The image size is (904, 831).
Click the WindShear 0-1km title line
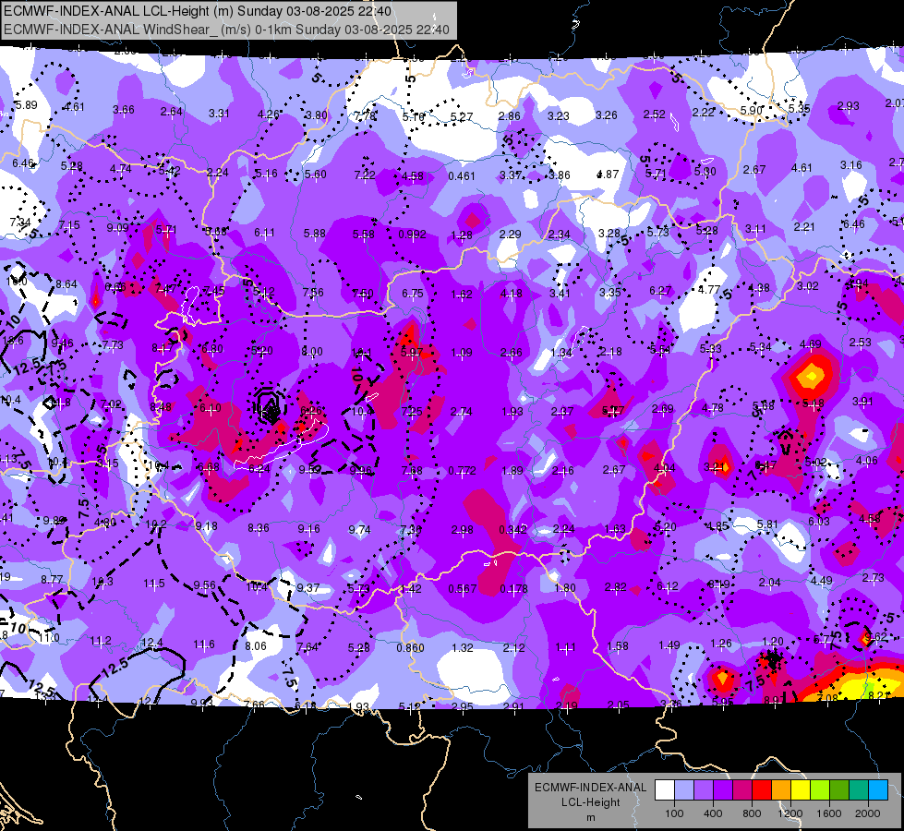(x=226, y=30)
